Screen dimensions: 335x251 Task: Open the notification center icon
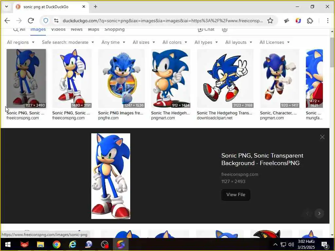[x=325, y=245]
